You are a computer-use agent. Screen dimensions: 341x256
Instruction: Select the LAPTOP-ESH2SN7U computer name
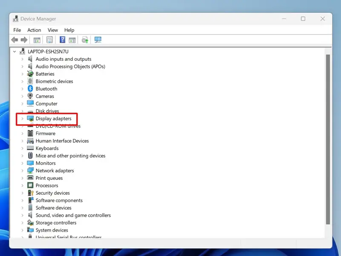coord(48,51)
